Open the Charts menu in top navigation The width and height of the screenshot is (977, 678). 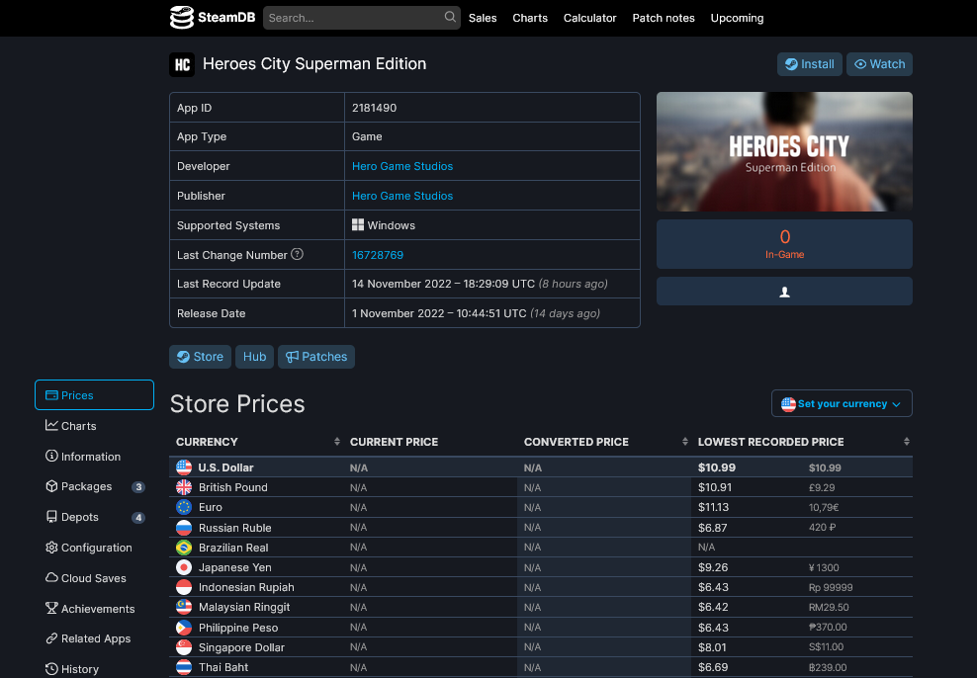point(530,18)
